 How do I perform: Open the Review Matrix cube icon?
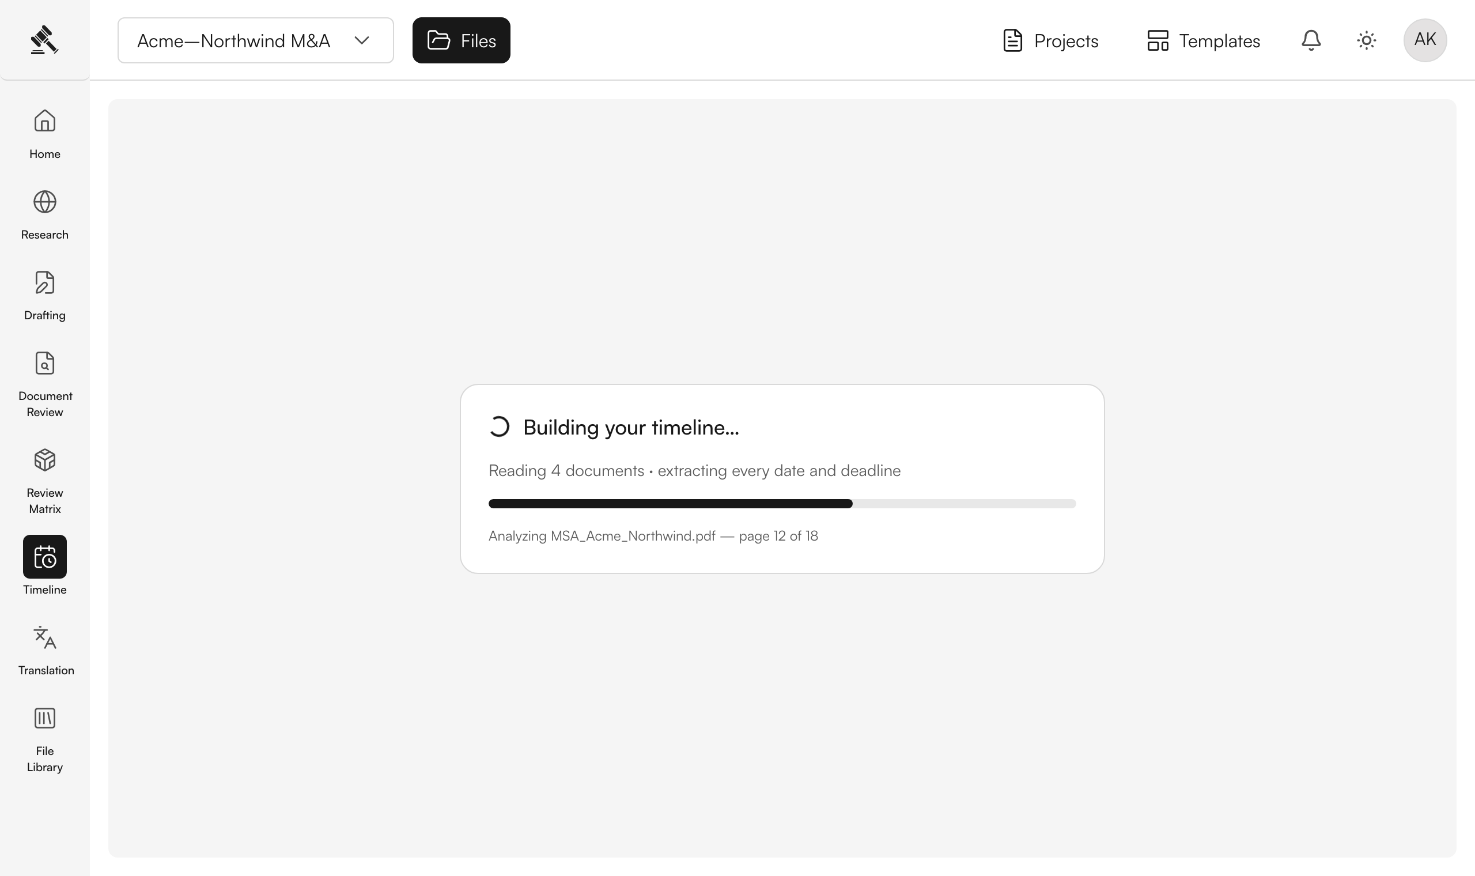[x=45, y=460]
